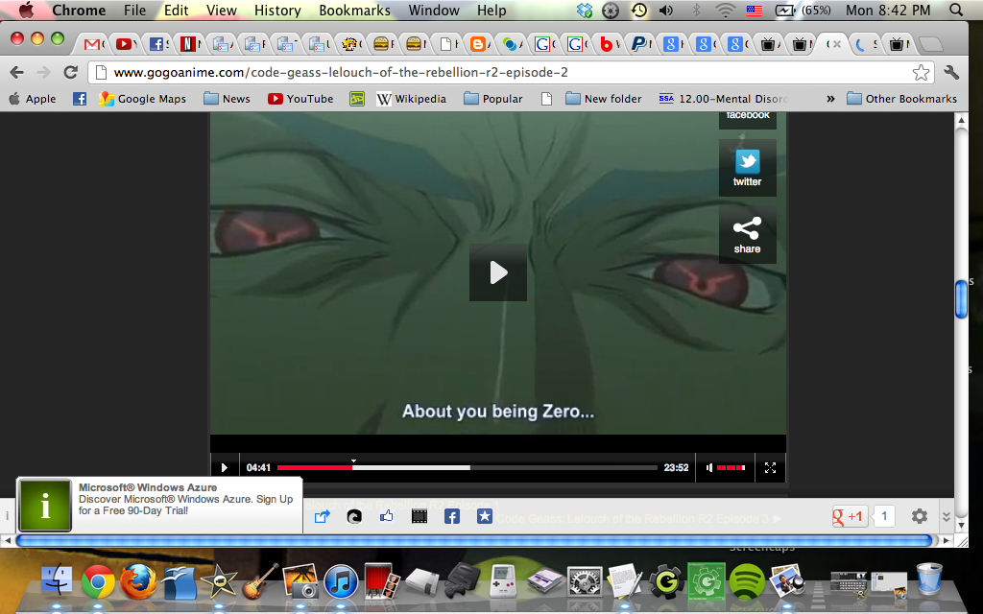Open the Other Bookmarks folder
This screenshot has height=614, width=983.
point(901,99)
